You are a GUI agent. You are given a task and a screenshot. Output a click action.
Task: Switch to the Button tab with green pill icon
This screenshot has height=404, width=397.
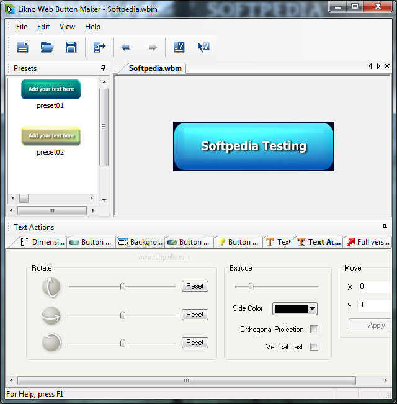91,242
